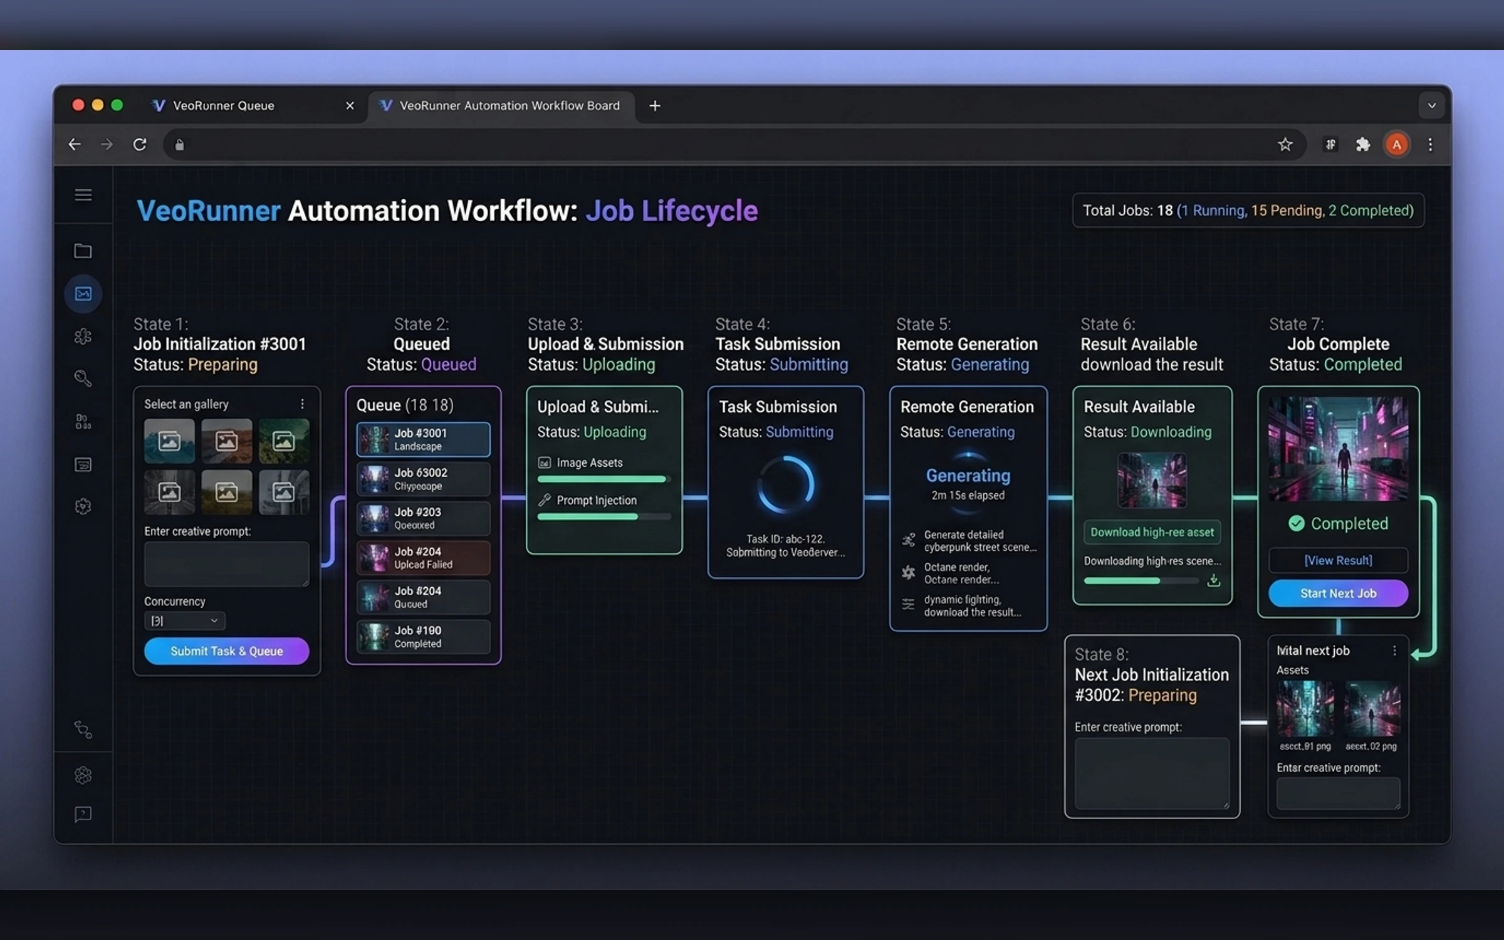This screenshot has width=1504, height=940.
Task: Click the browser address bar
Action: click(734, 145)
